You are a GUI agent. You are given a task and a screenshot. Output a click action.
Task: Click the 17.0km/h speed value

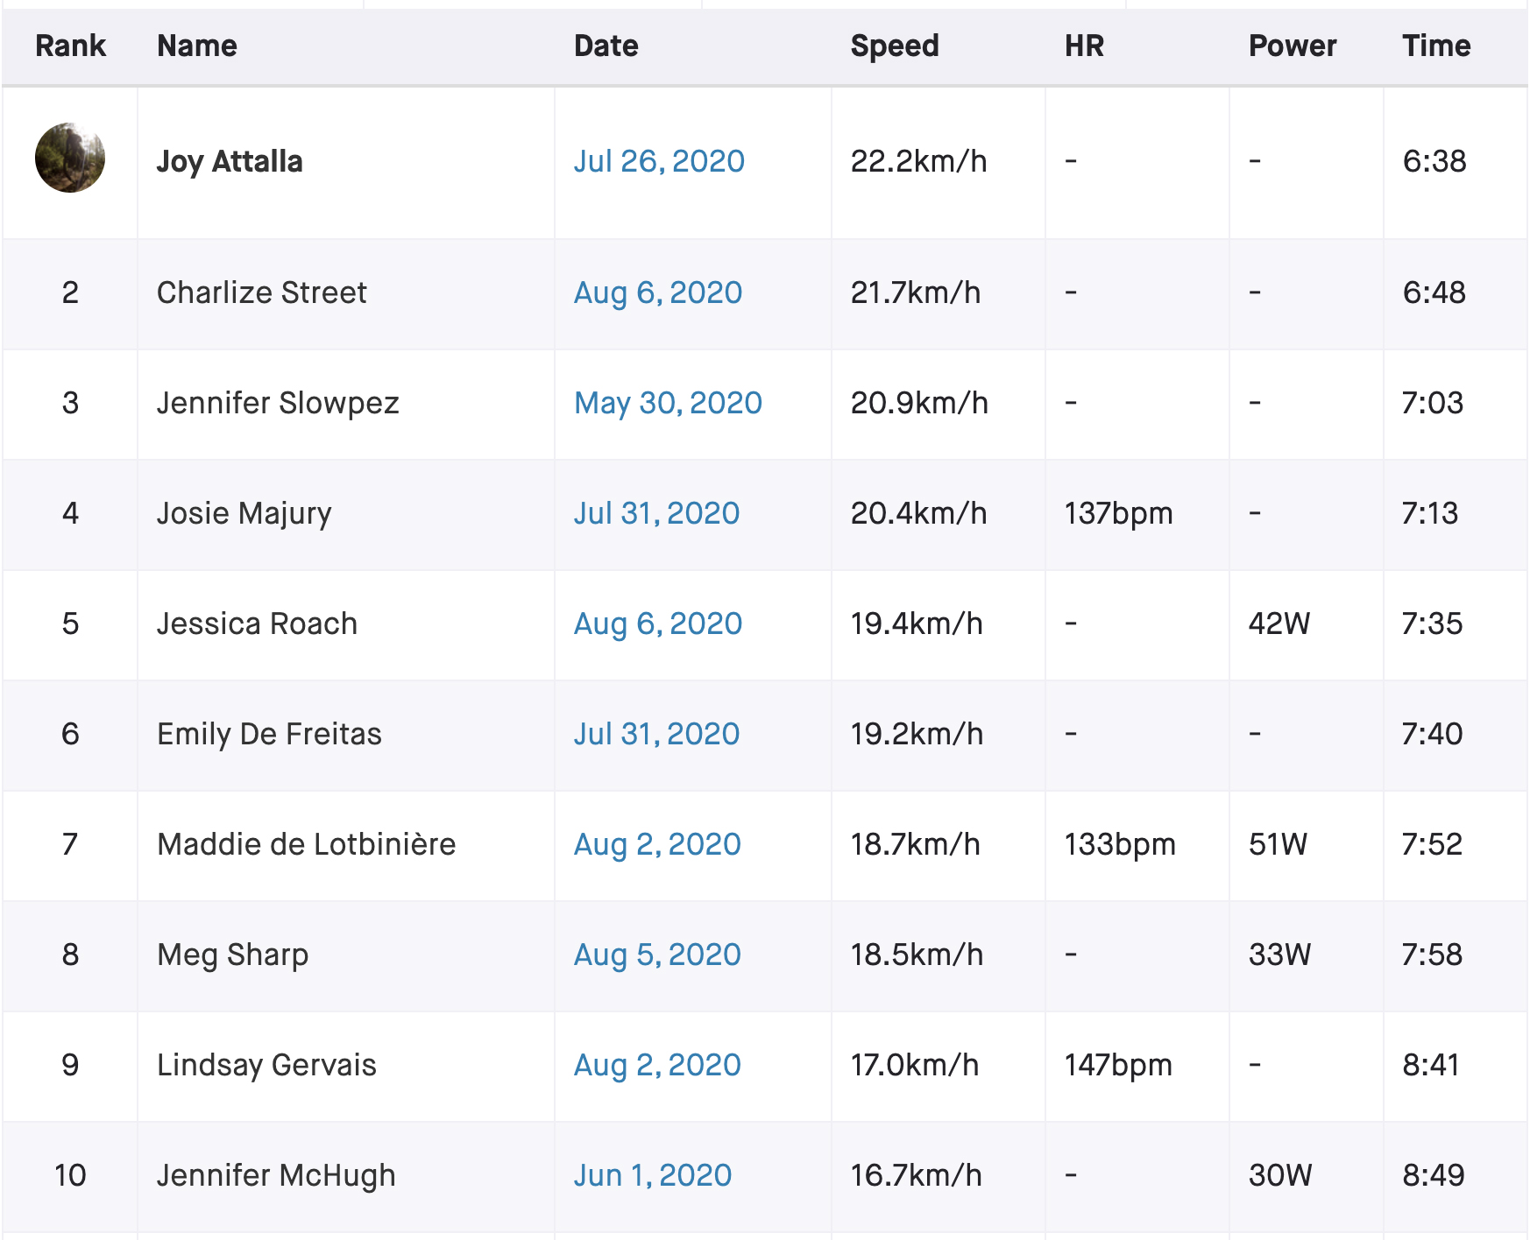point(914,1065)
